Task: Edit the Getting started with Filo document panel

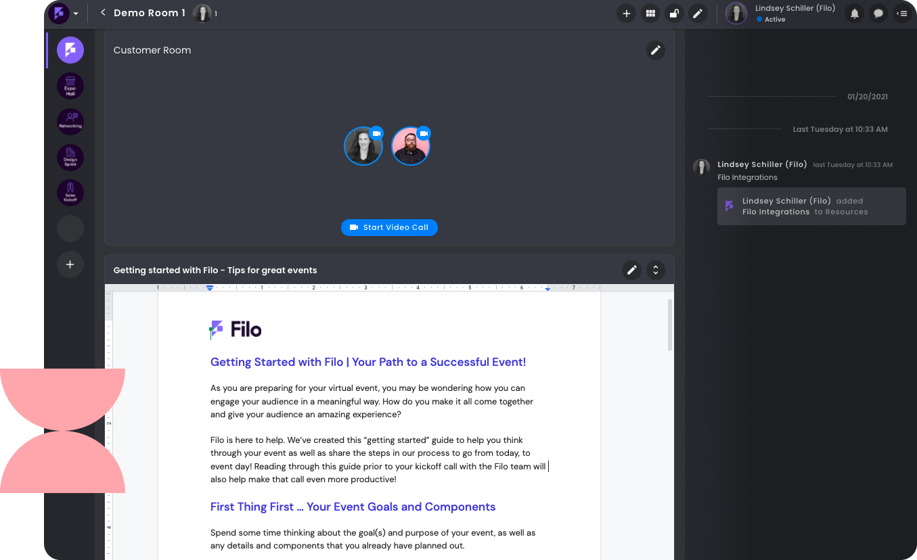Action: [x=631, y=271]
